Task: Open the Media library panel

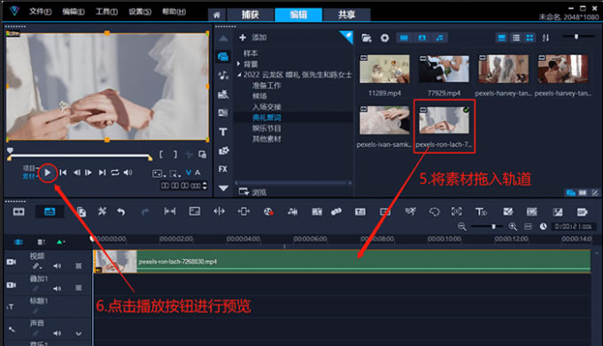Action: tap(223, 57)
